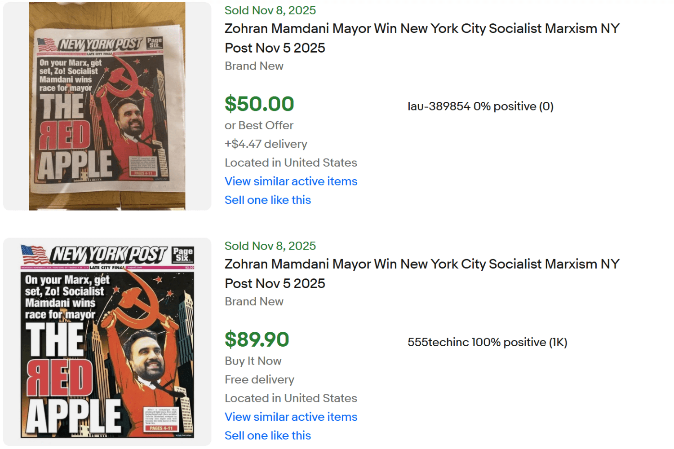Click Brand New condition on the first listing
Image resolution: width=674 pixels, height=449 pixels.
point(254,66)
